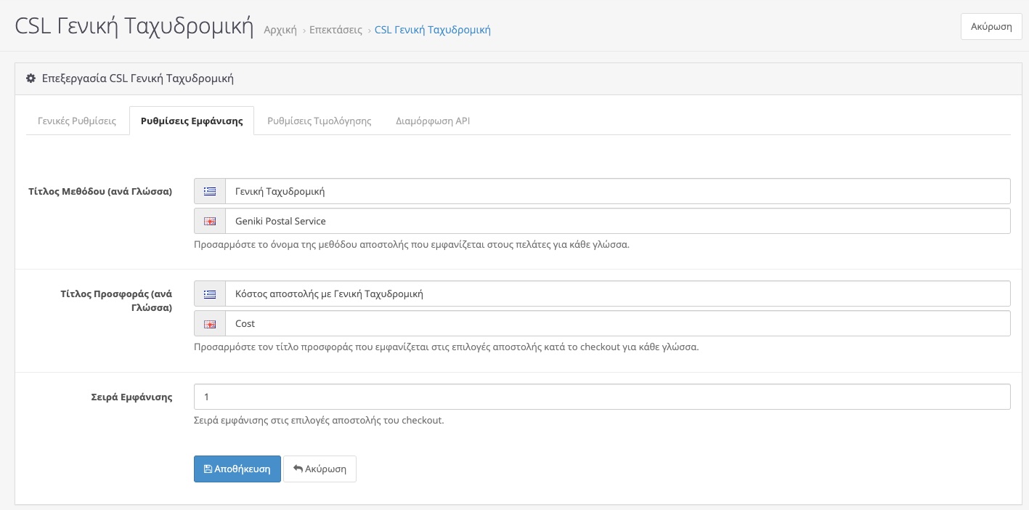Focus the Geniki Postal Service input
Screen dimensions: 1029x510
(618, 221)
